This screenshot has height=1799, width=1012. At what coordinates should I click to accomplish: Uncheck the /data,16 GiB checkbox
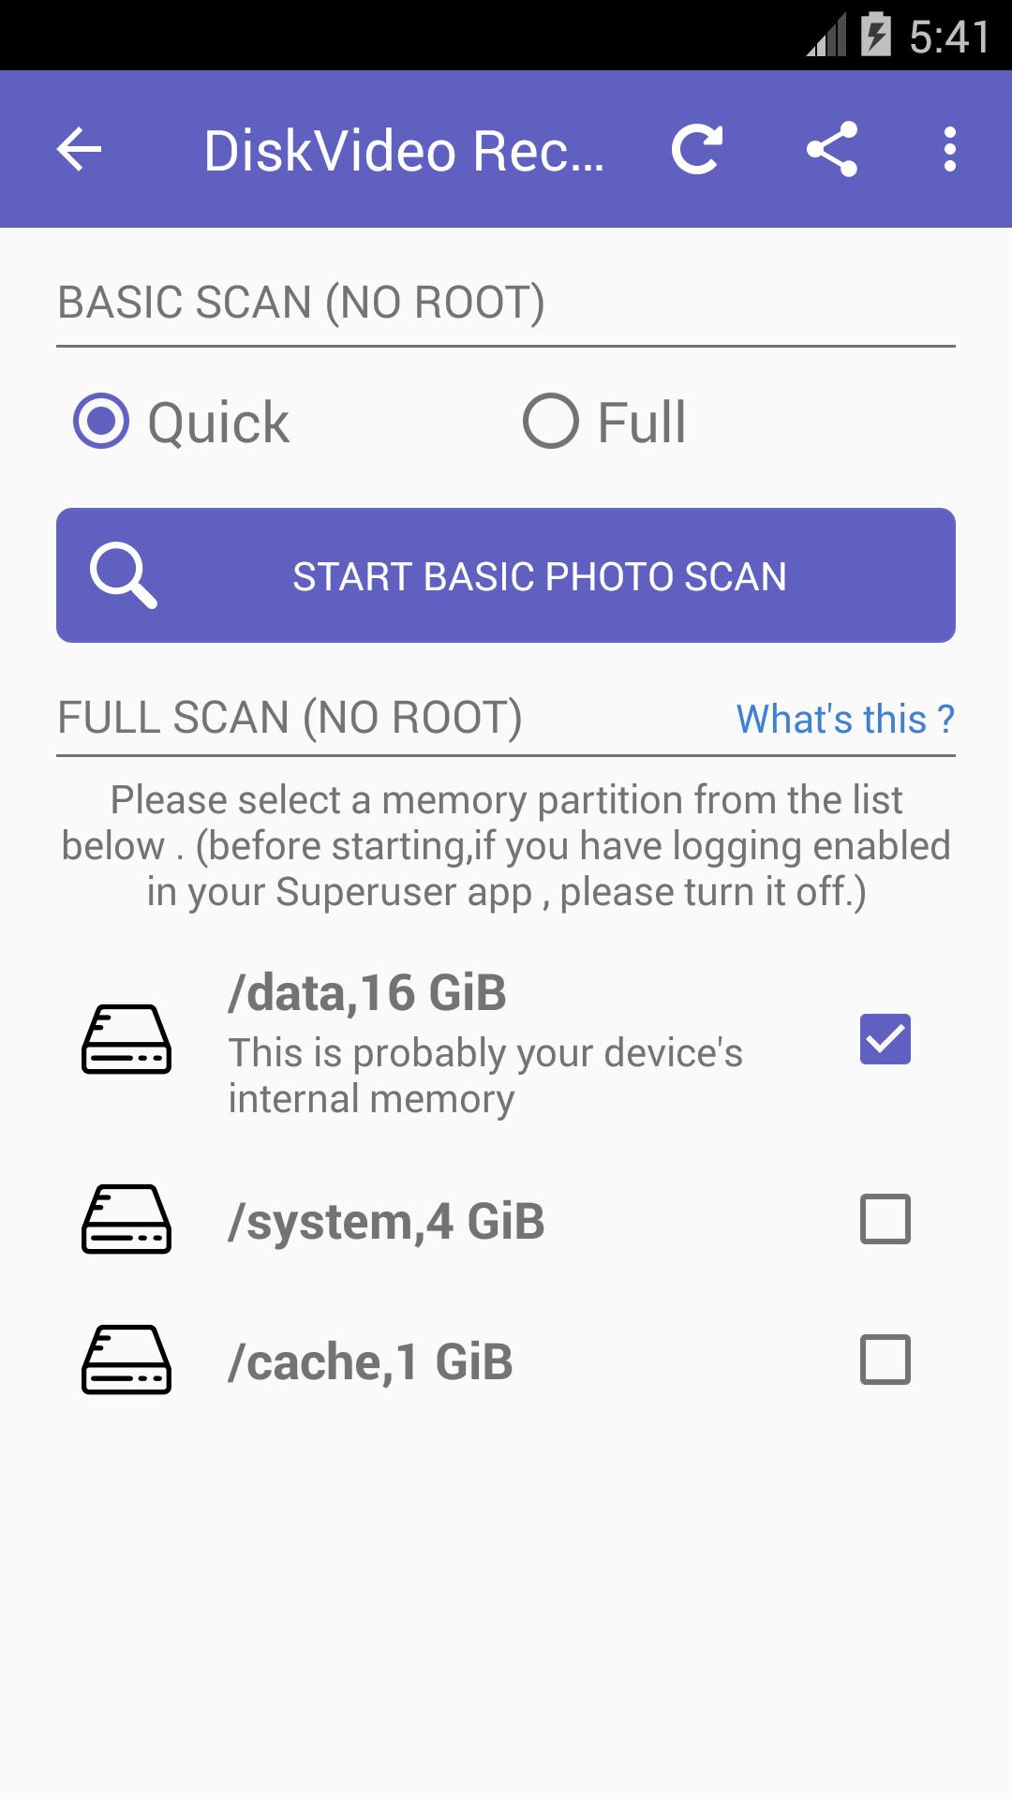885,1039
